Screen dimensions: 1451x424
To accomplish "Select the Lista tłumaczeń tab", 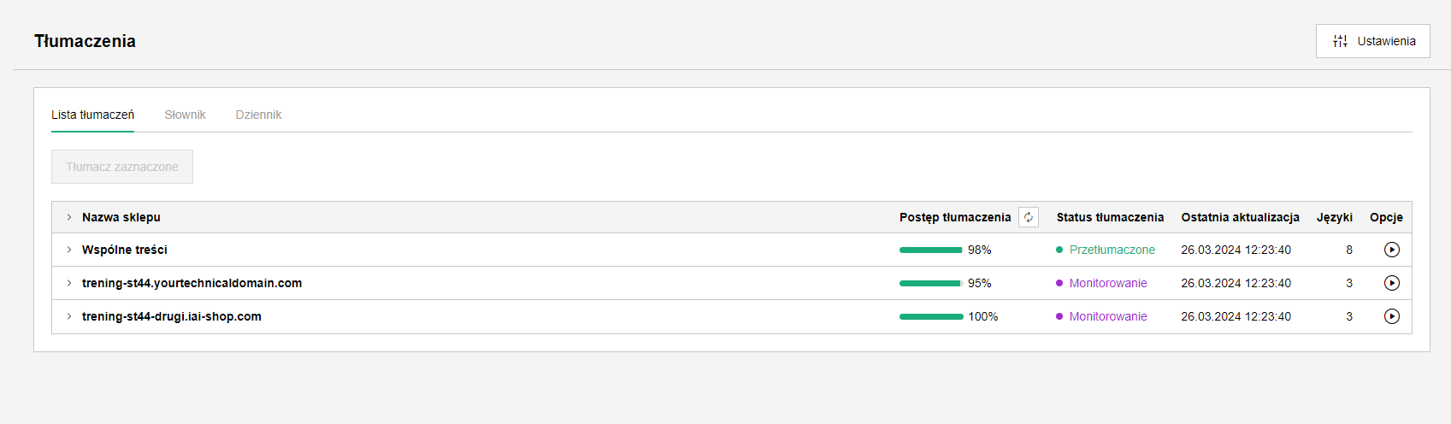I will click(92, 115).
